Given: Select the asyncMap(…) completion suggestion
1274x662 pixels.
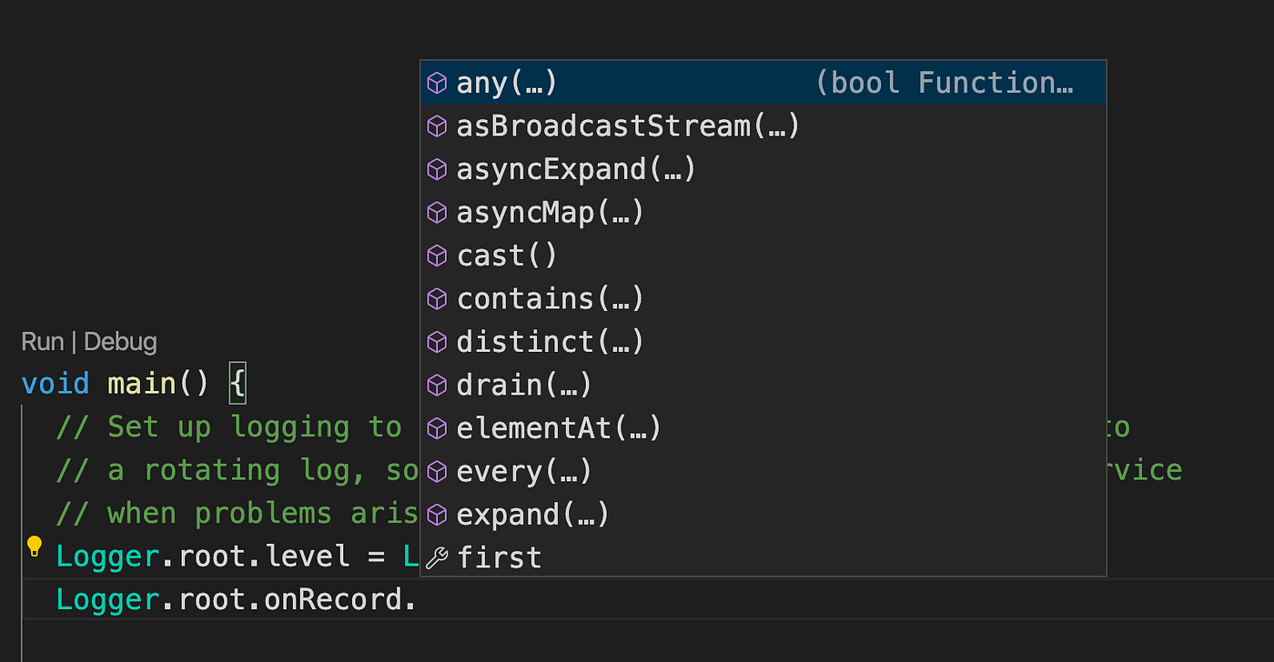Looking at the screenshot, I should (550, 213).
